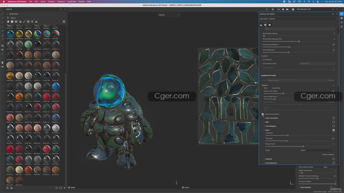Open the File menu
344x193 pixels.
coord(30,2)
